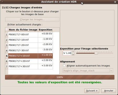Viewport: 118px width, 95px height.
Task: Select row PB081717-0EV.tif
Action: pyautogui.click(x=29, y=35)
